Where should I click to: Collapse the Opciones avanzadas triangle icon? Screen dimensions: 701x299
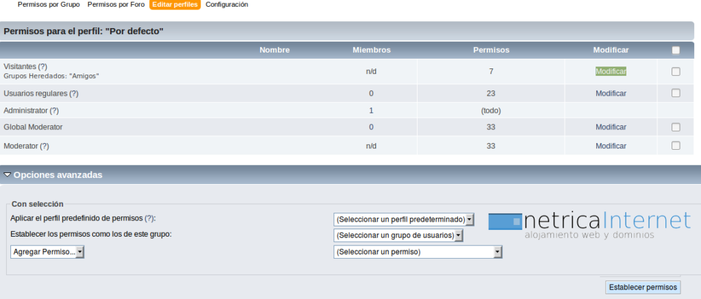click(x=8, y=175)
